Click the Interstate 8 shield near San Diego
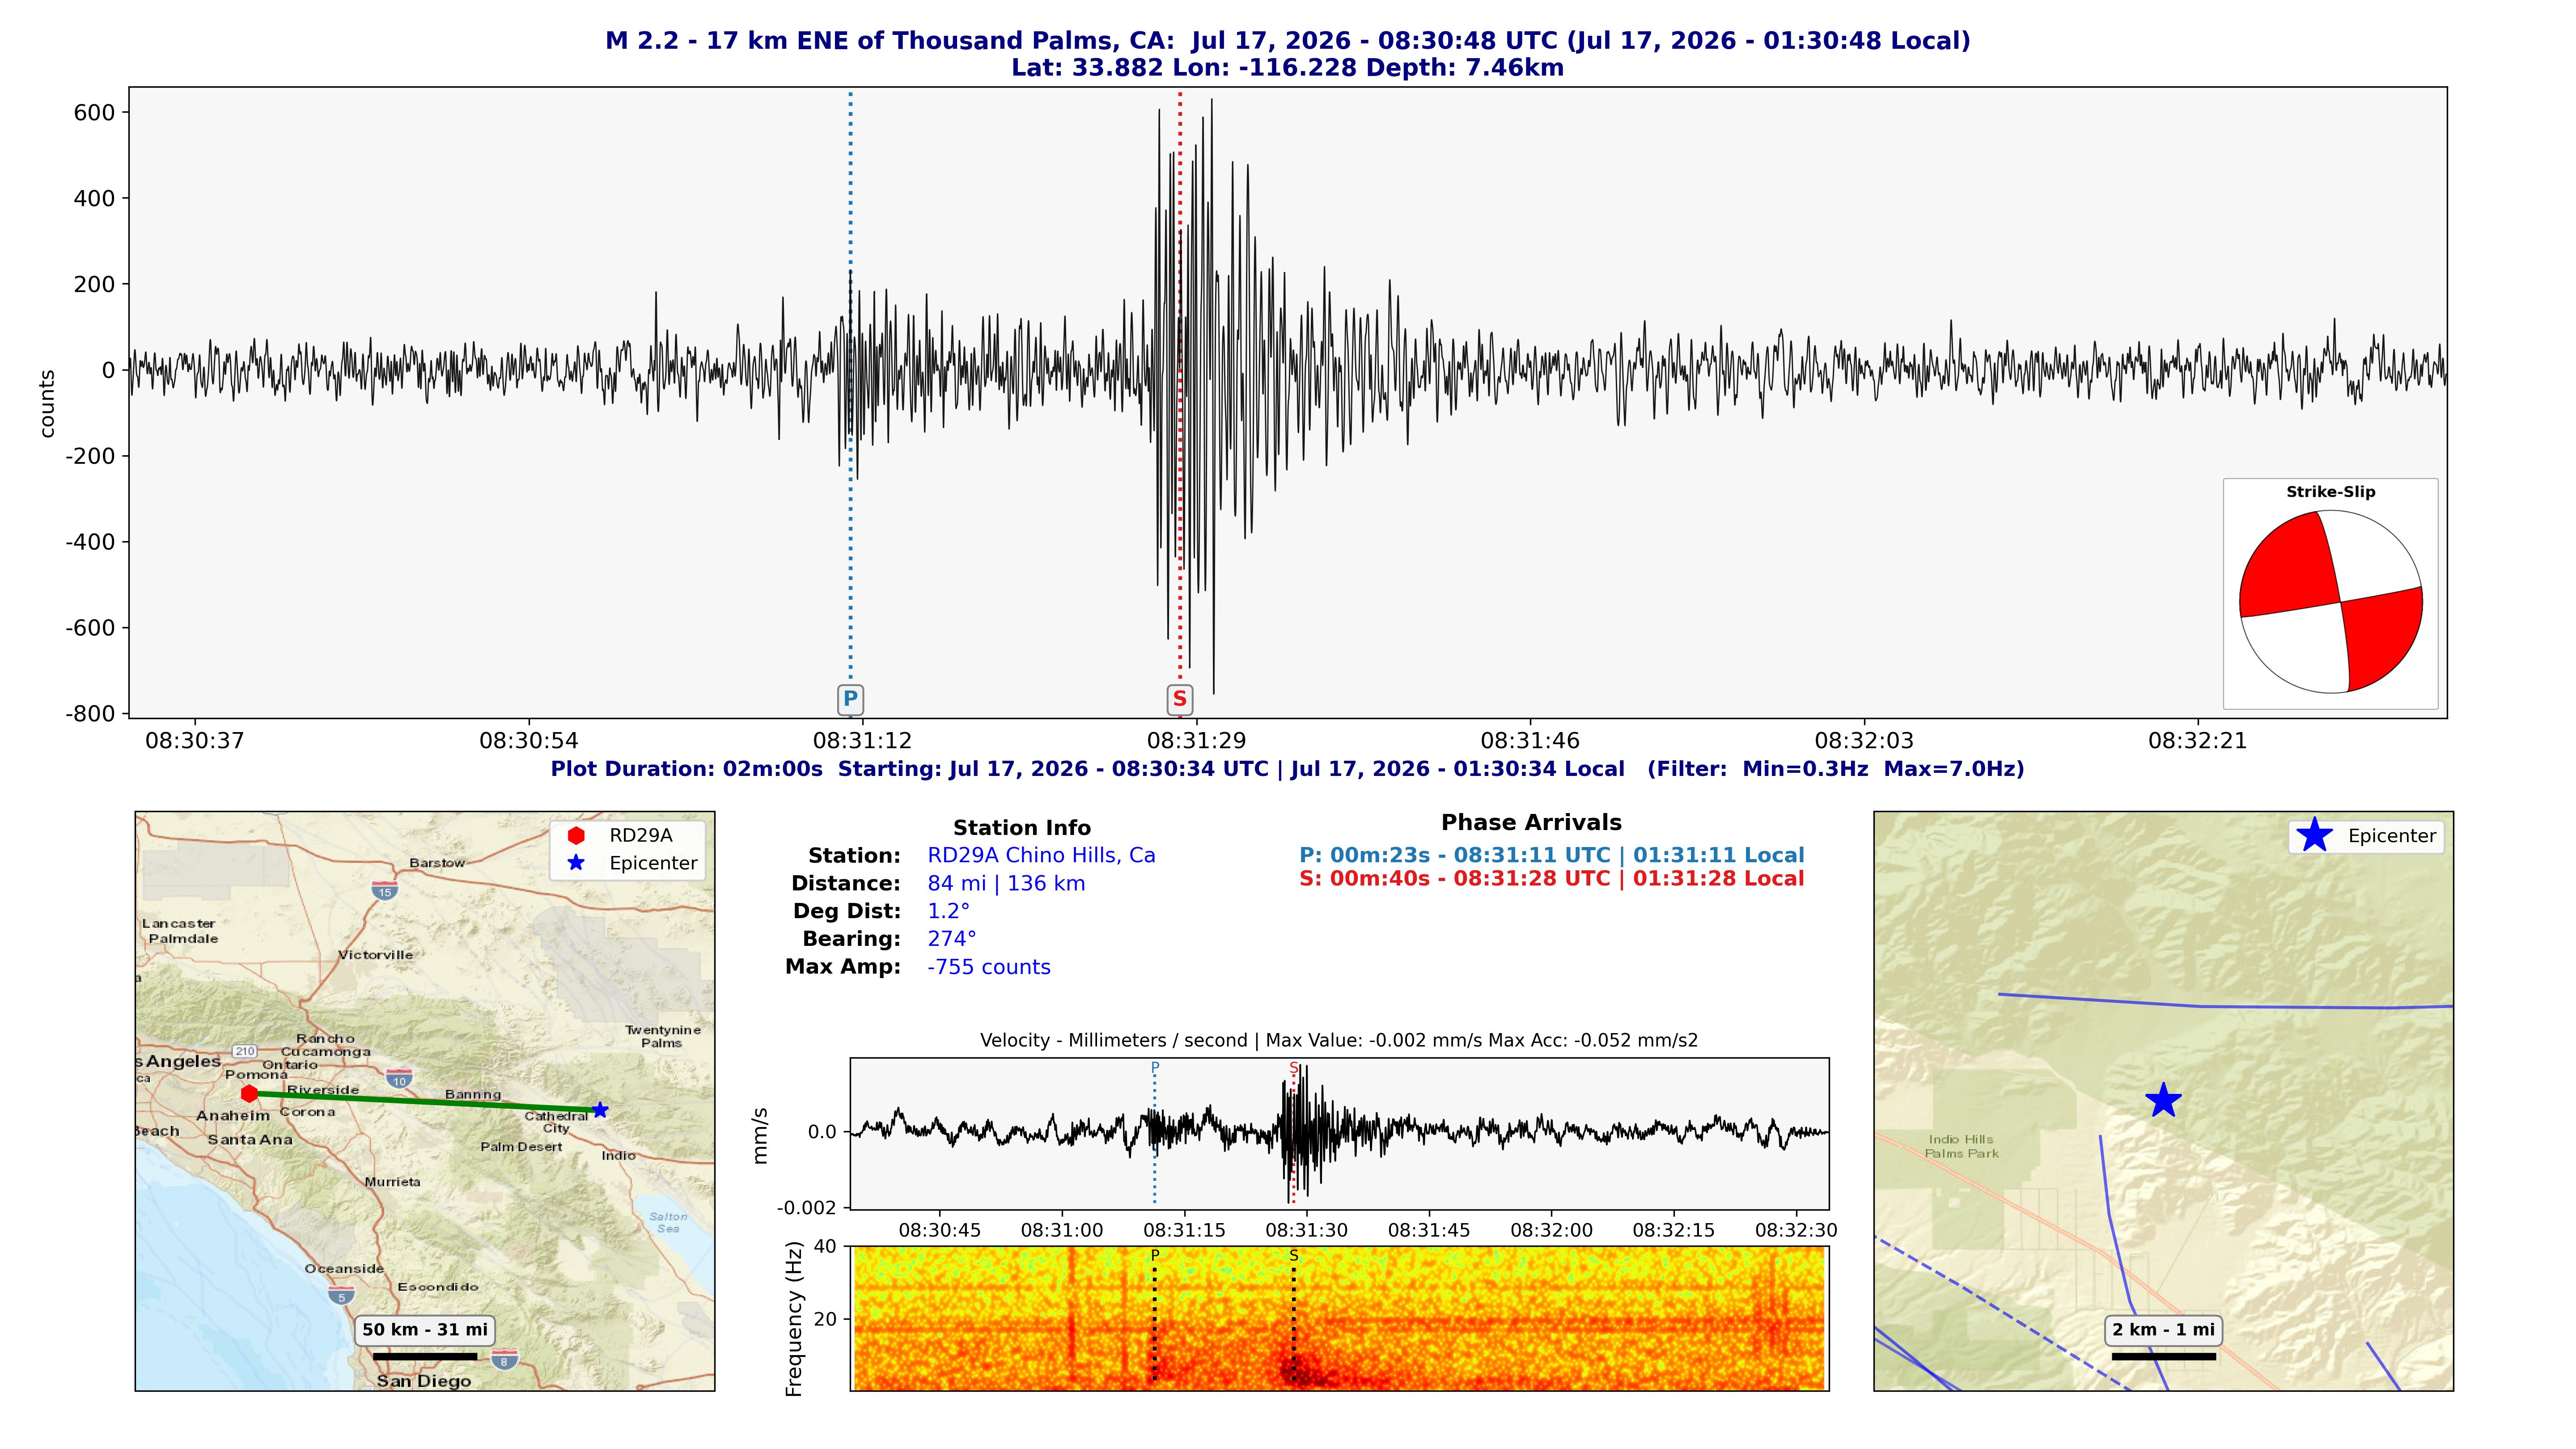 tap(504, 1360)
